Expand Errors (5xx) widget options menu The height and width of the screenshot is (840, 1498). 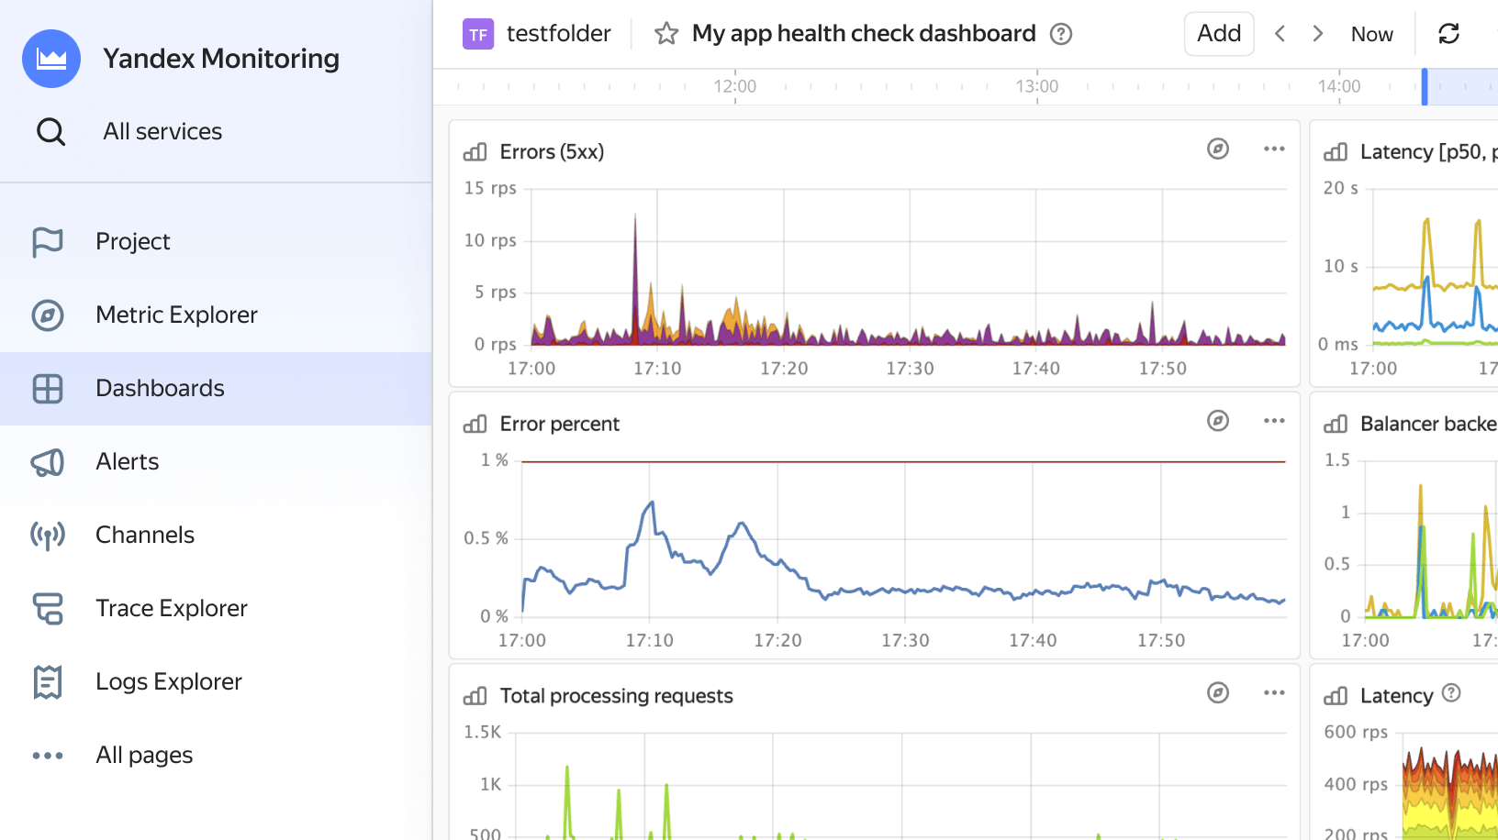point(1274,149)
